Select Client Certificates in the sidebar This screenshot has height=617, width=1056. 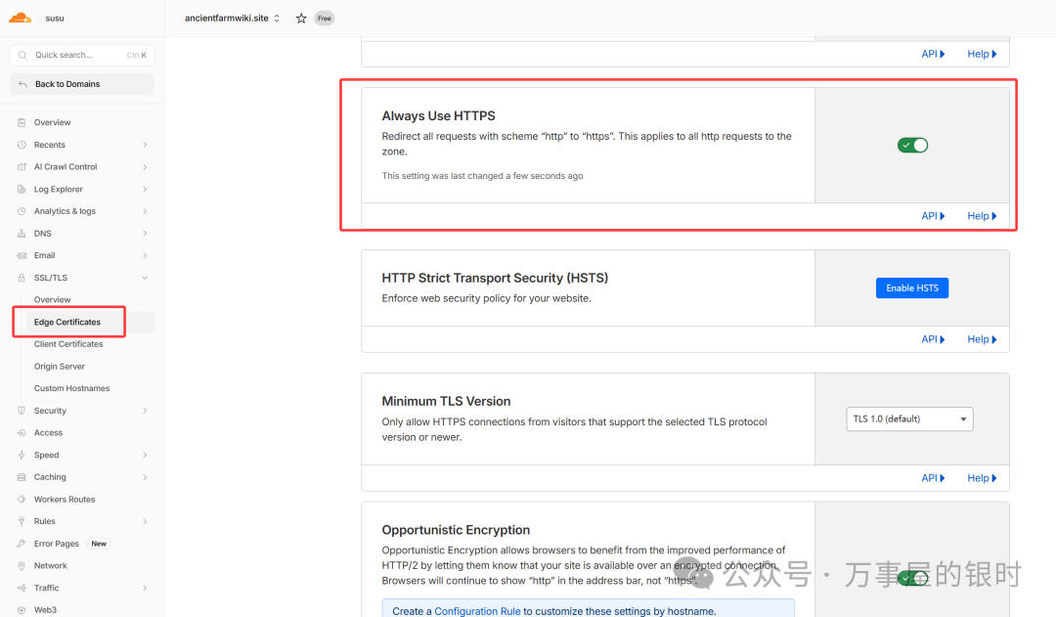click(x=68, y=344)
